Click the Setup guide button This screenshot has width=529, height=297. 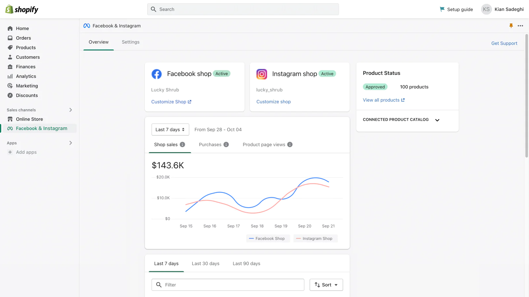coord(456,9)
